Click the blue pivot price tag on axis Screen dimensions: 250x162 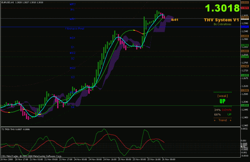coord(245,27)
